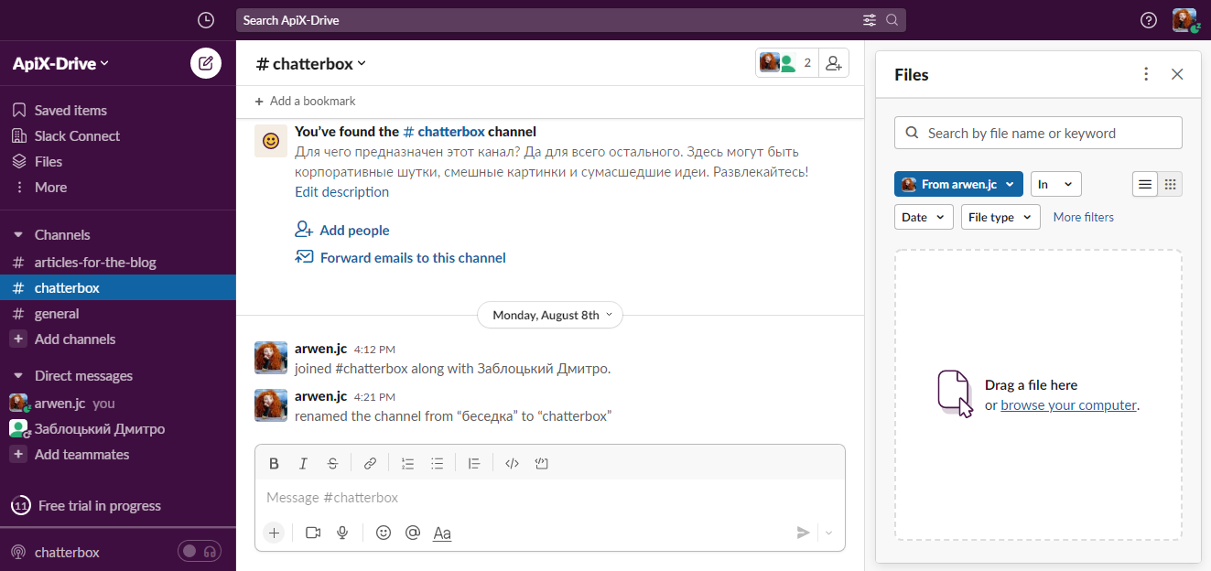This screenshot has height=571, width=1211.
Task: Click the add people icon in channel header
Action: point(833,63)
